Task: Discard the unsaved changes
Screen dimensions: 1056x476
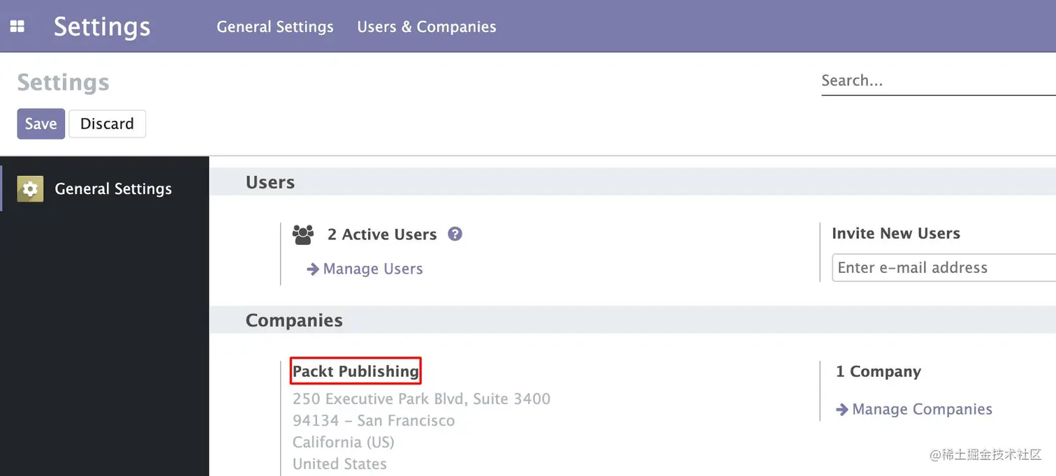Action: point(107,124)
